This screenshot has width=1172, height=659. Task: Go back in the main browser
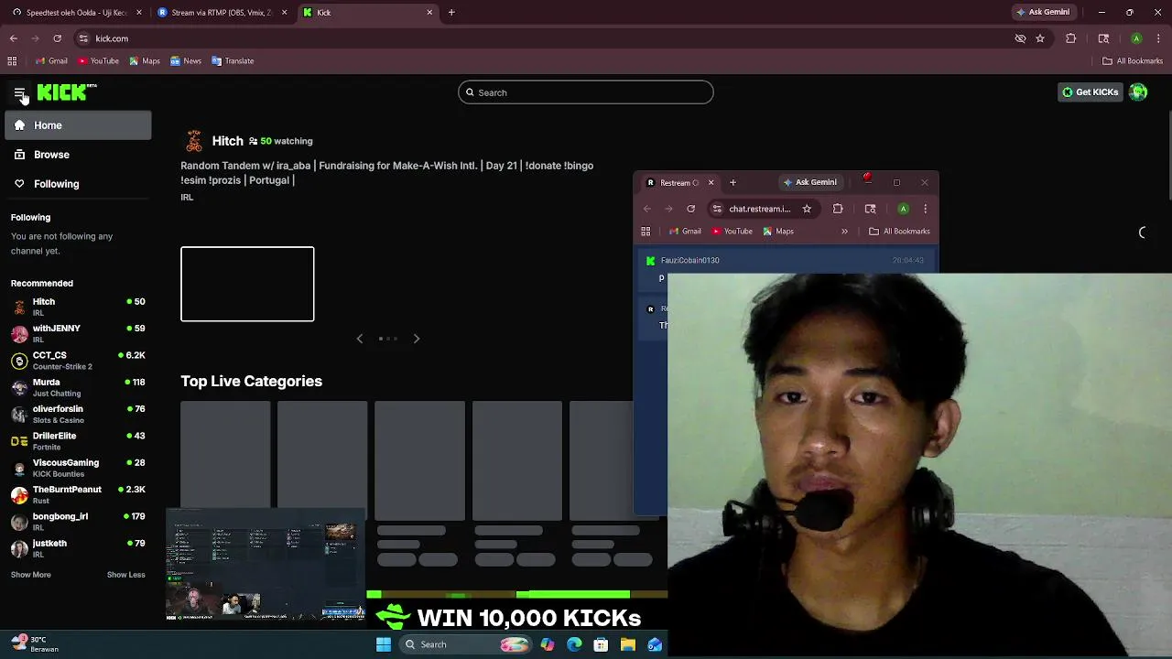point(14,38)
